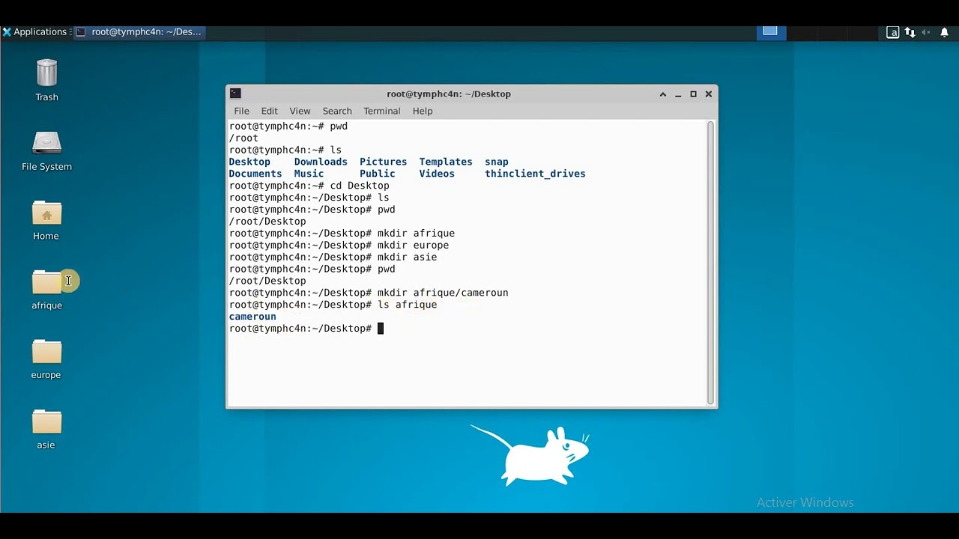Open the Trash desktop icon

coord(46,80)
